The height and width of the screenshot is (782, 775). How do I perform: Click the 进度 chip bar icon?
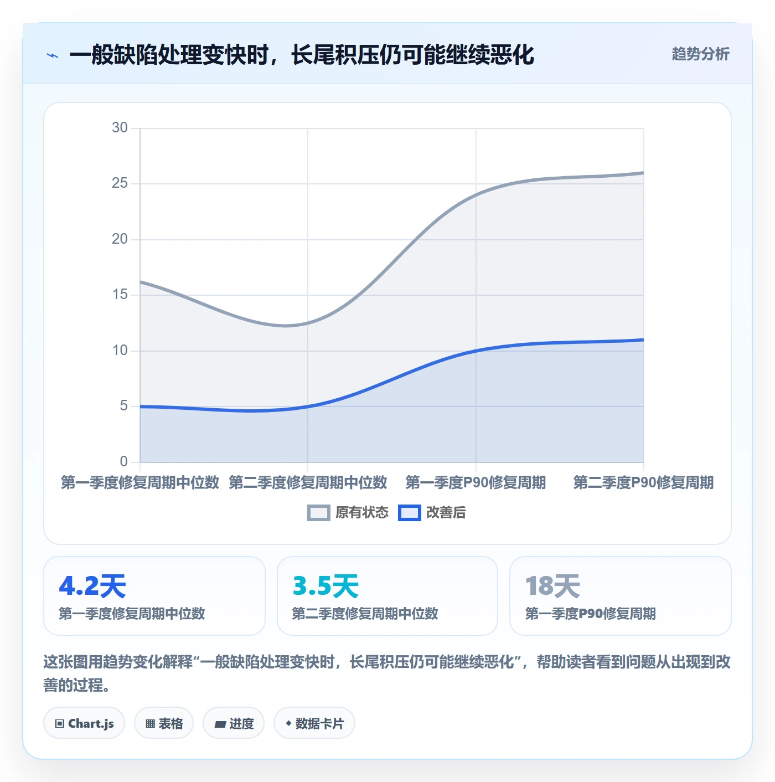coord(220,724)
